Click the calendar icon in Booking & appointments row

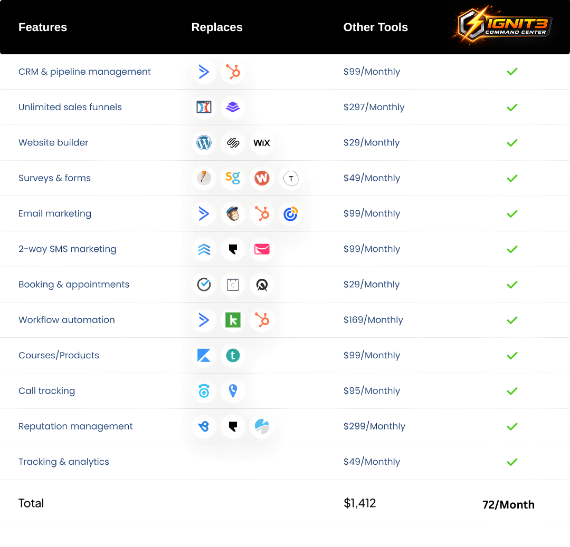pos(233,285)
